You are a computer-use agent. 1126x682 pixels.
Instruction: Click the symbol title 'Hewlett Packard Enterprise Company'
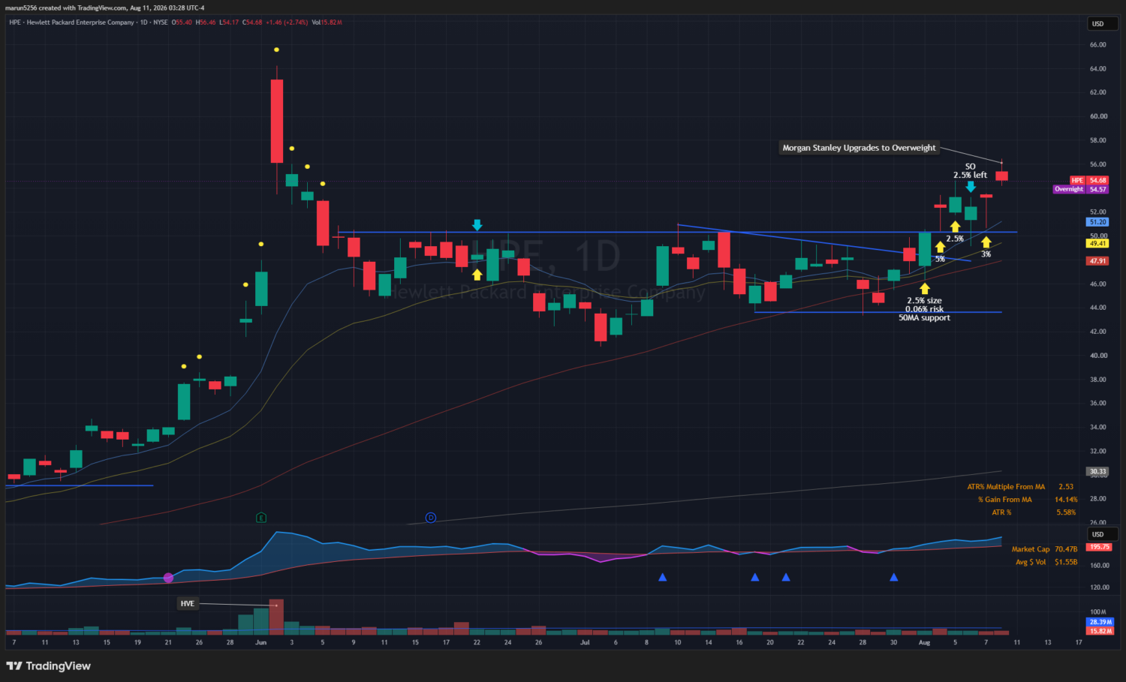click(80, 23)
